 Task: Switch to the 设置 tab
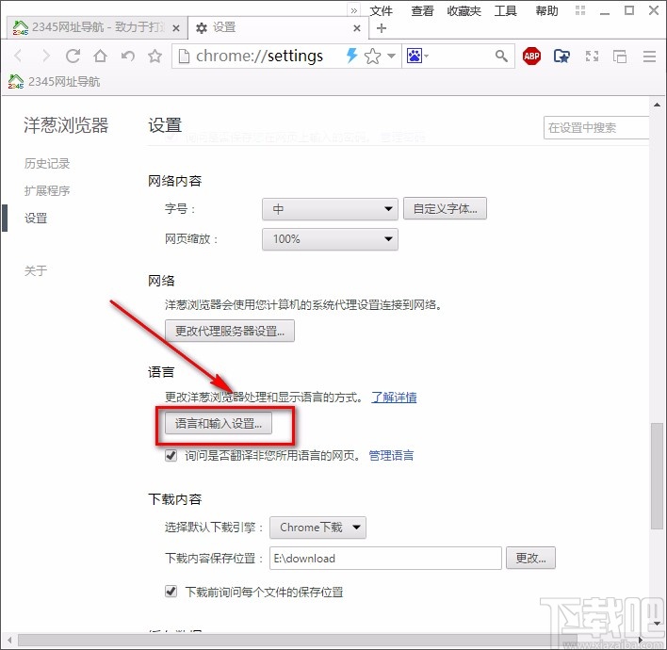(x=279, y=27)
